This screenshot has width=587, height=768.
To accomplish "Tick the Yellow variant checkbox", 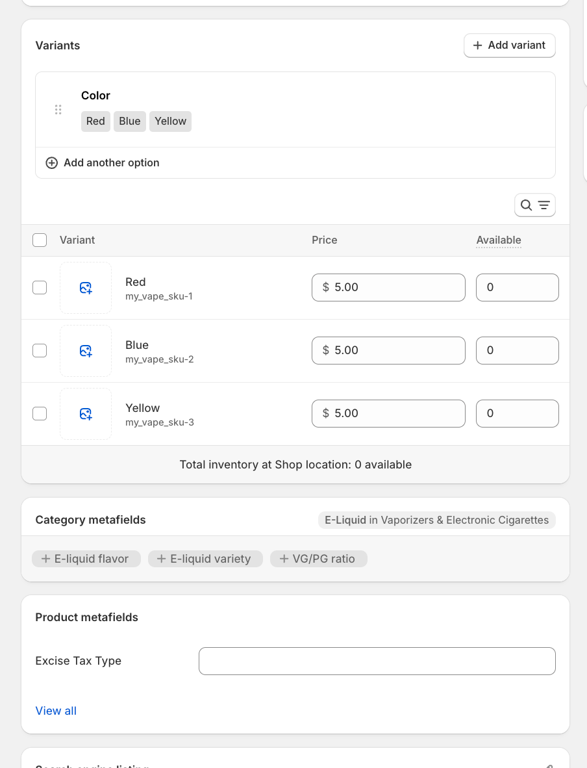I will click(x=40, y=414).
